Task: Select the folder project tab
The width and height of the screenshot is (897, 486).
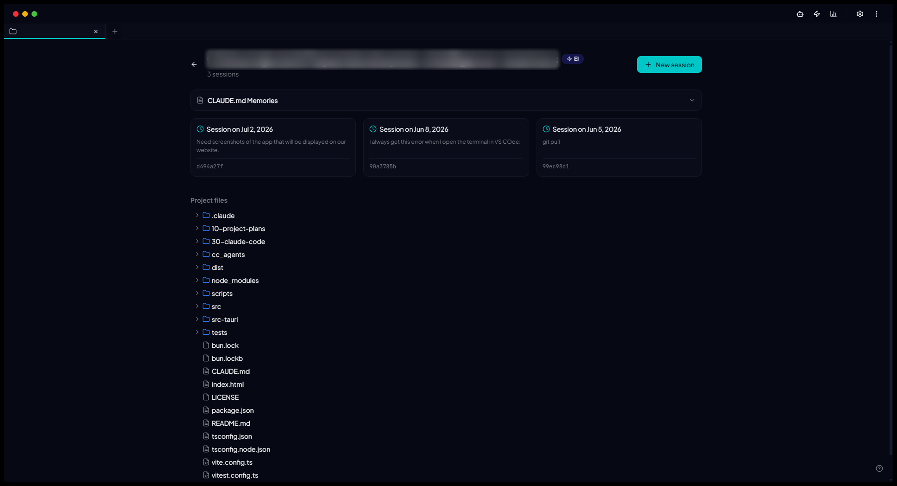Action: pos(55,32)
